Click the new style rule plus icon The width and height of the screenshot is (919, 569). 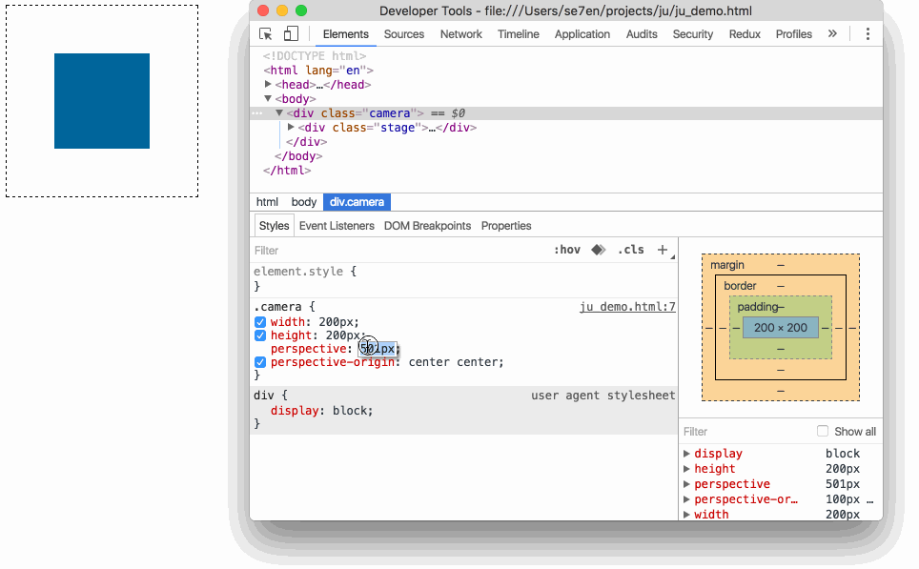(x=663, y=250)
